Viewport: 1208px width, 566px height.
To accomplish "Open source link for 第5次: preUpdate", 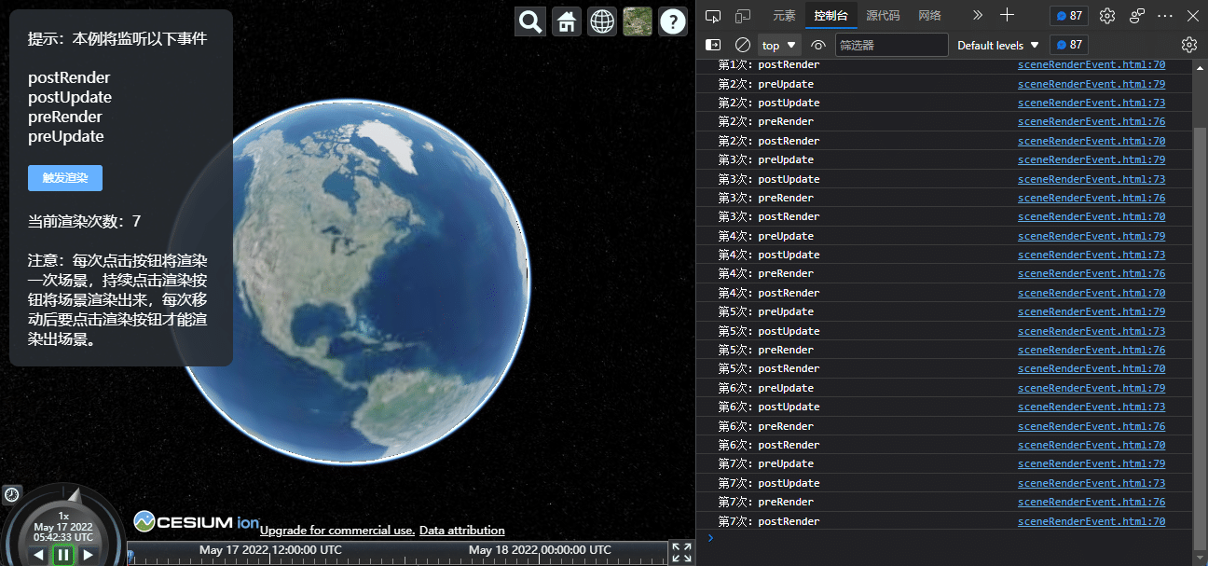I will (1091, 311).
